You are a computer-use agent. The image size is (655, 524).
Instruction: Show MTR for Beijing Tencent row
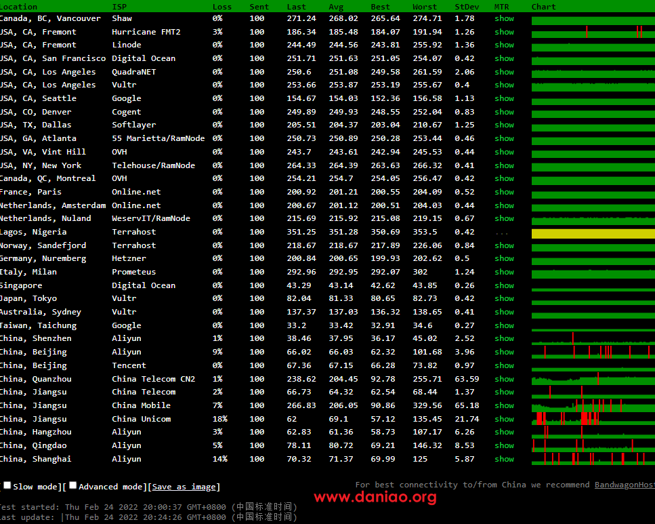[504, 365]
